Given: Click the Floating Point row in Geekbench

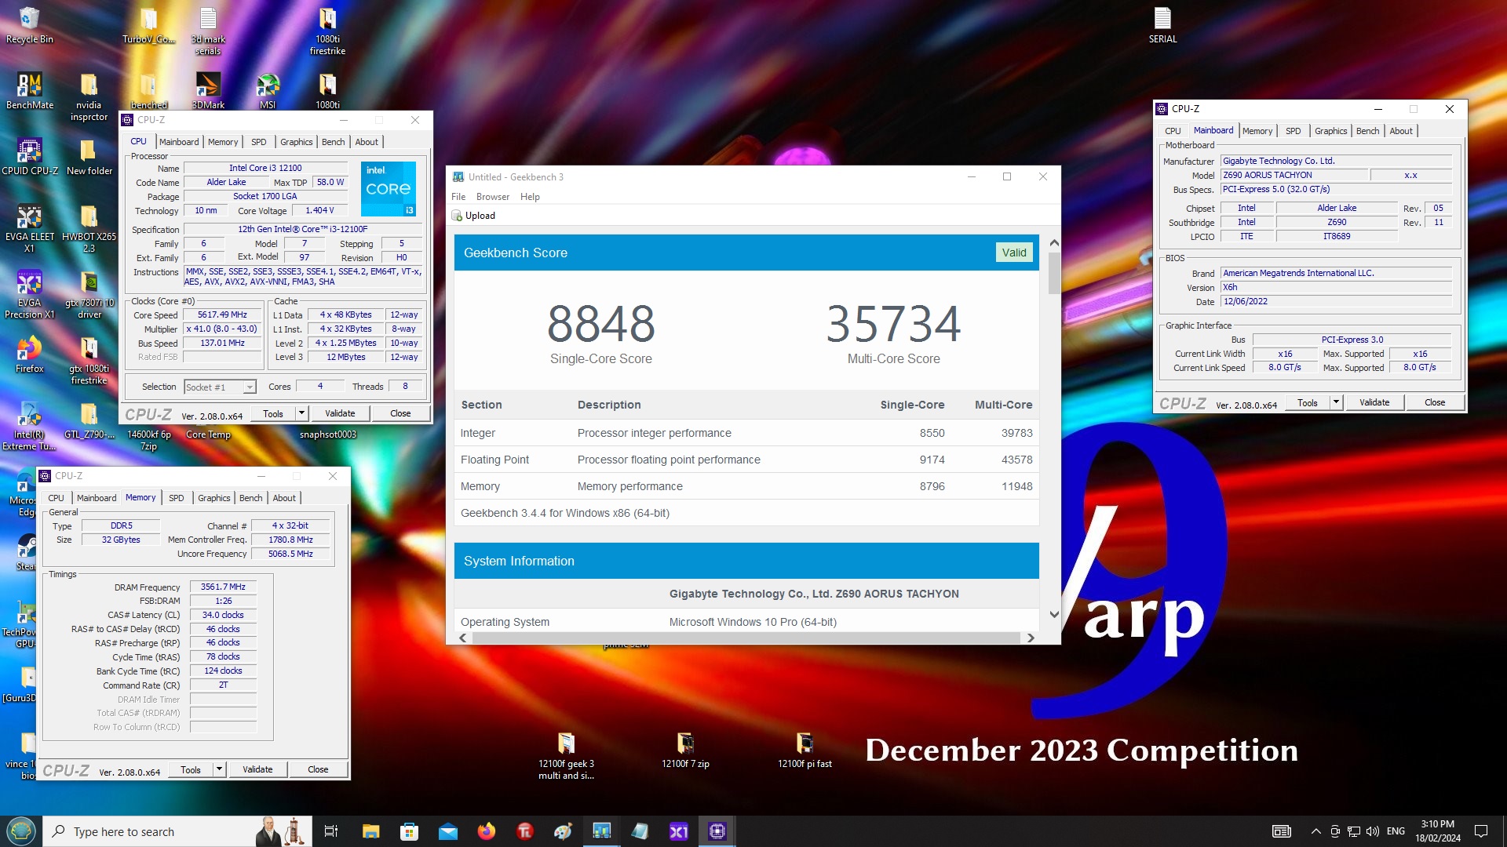Looking at the screenshot, I should click(746, 460).
